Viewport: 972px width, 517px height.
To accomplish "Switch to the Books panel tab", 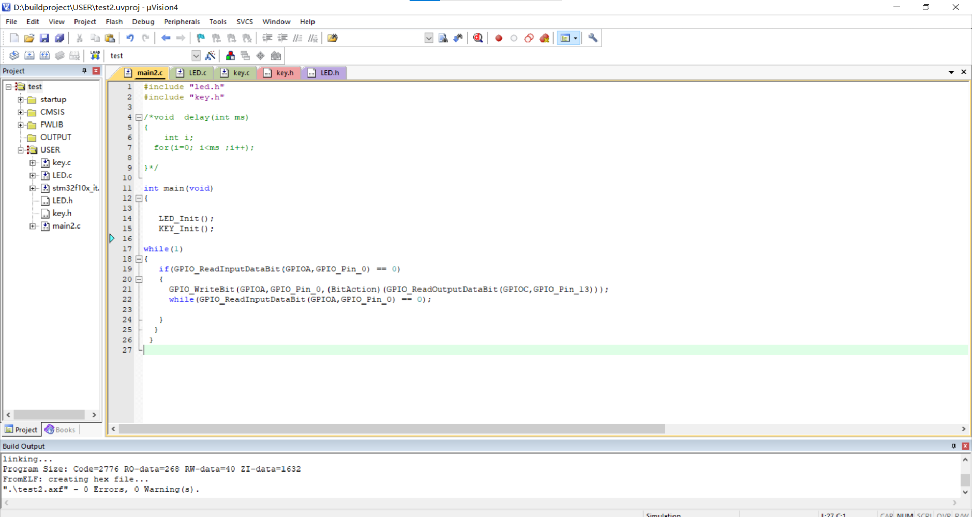I will (61, 430).
